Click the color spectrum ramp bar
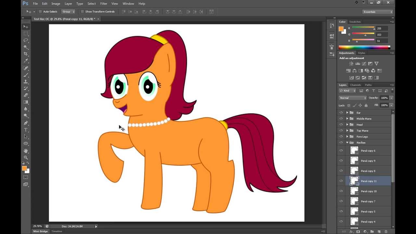Screen dimensions: 416x234 coord(364,47)
